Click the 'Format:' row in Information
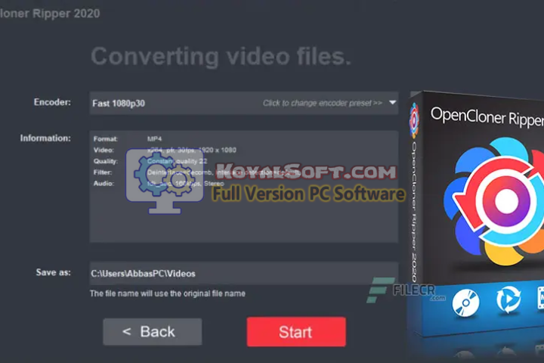This screenshot has height=363, width=544. click(x=128, y=139)
